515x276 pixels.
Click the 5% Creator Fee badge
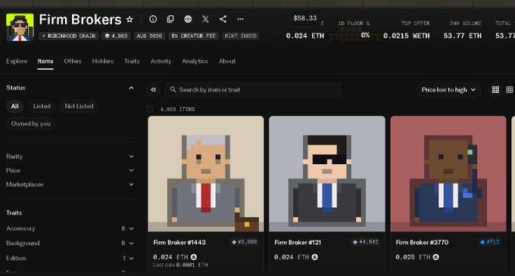pos(194,36)
